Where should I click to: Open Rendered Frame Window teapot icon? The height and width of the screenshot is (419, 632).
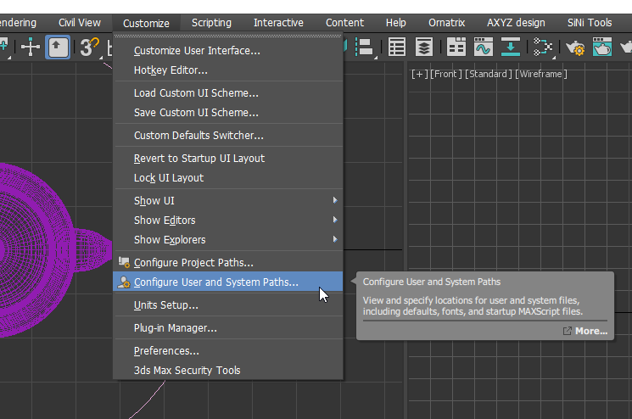click(x=602, y=47)
